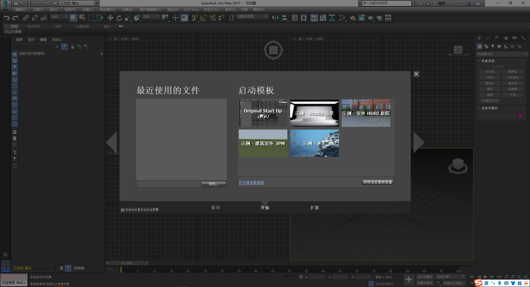This screenshot has height=287, width=530.
Task: Click the Select and Link chain icon
Action: [26, 18]
